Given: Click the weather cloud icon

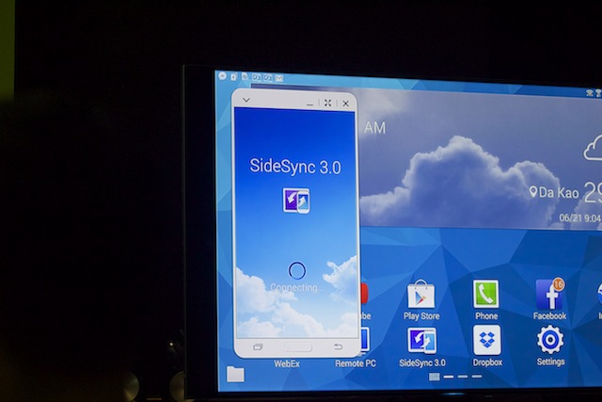Looking at the screenshot, I should pos(593,148).
